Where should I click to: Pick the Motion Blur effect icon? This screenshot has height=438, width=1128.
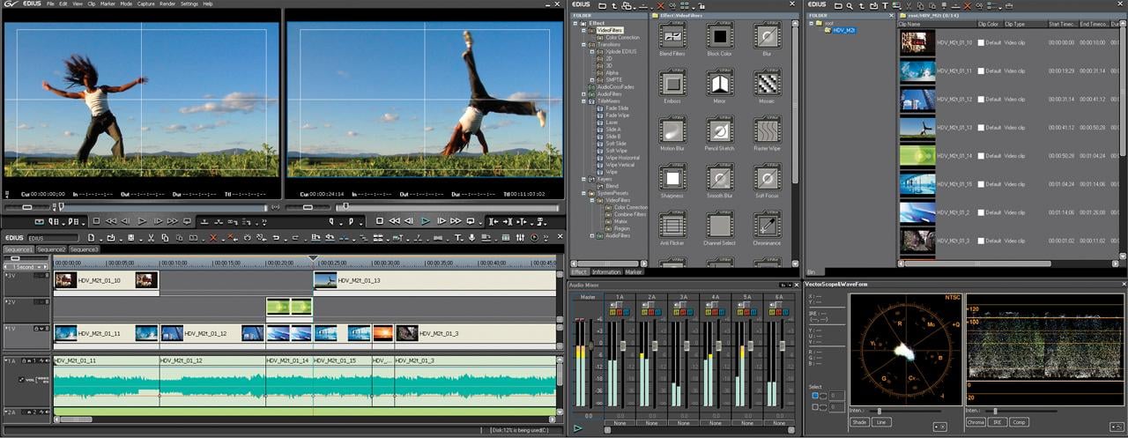click(x=672, y=131)
